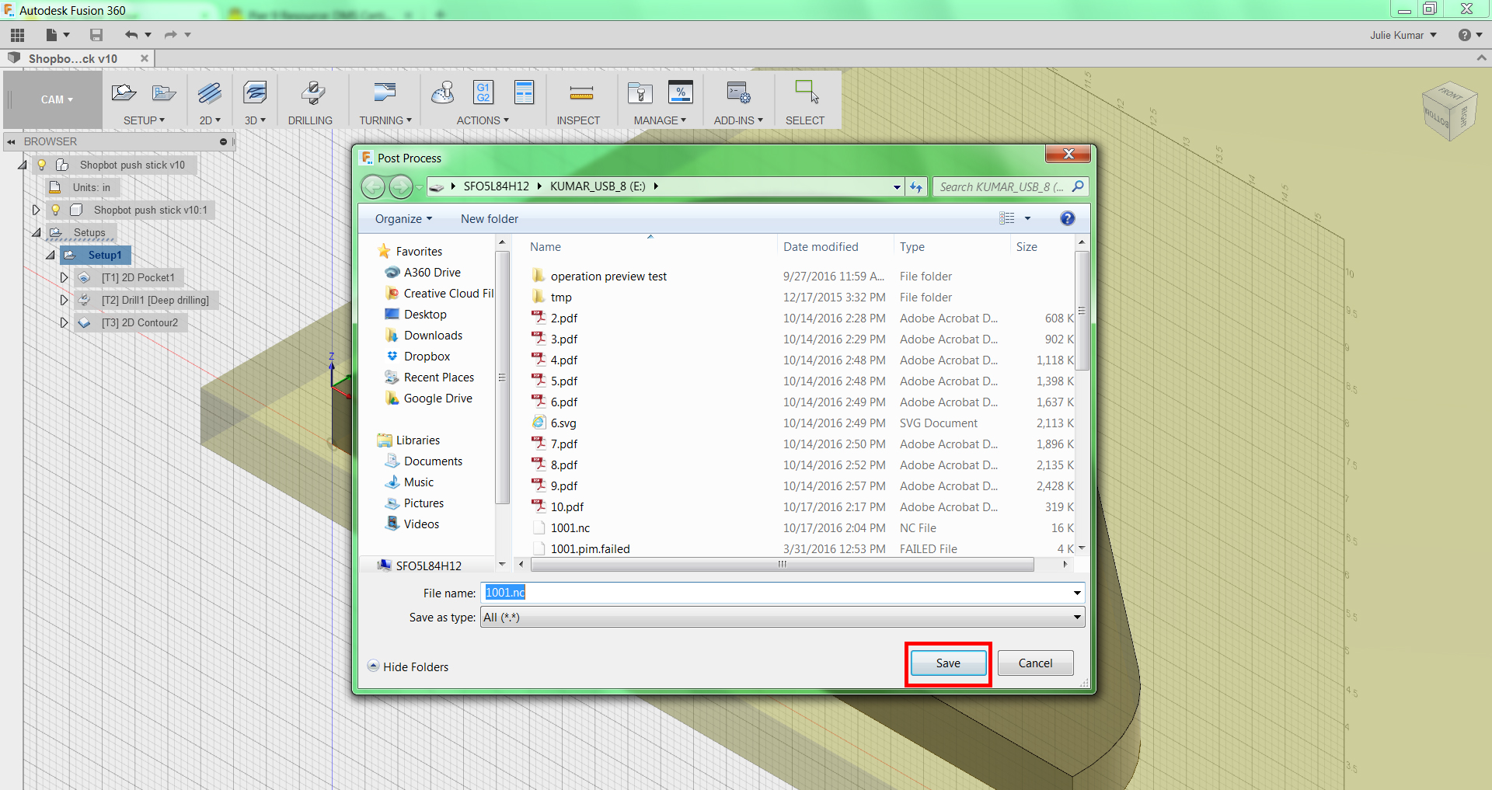This screenshot has width=1492, height=790.
Task: Open the data panel grid icon
Action: pos(17,35)
